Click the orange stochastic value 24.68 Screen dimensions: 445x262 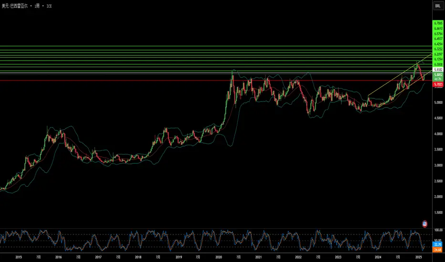pyautogui.click(x=438, y=250)
